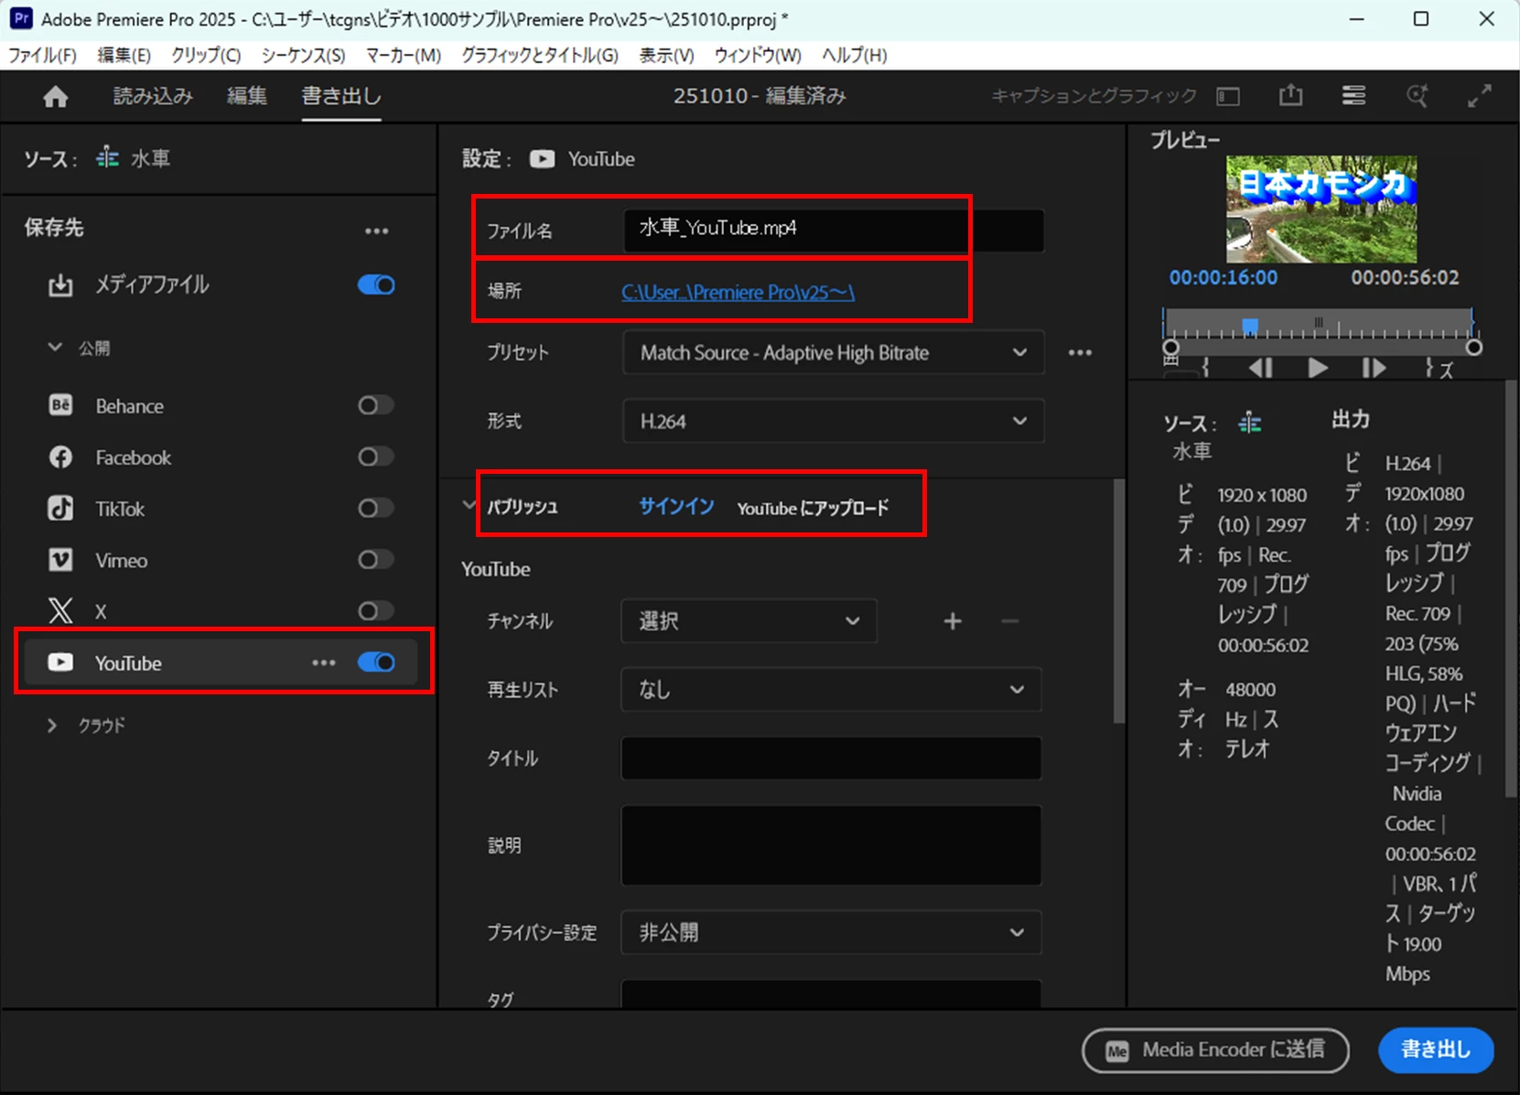Click the blue preview playhead marker
The width and height of the screenshot is (1520, 1095).
(x=1249, y=326)
